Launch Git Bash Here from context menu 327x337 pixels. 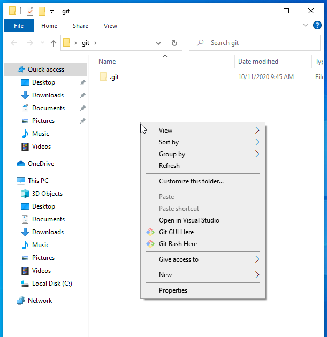point(202,244)
